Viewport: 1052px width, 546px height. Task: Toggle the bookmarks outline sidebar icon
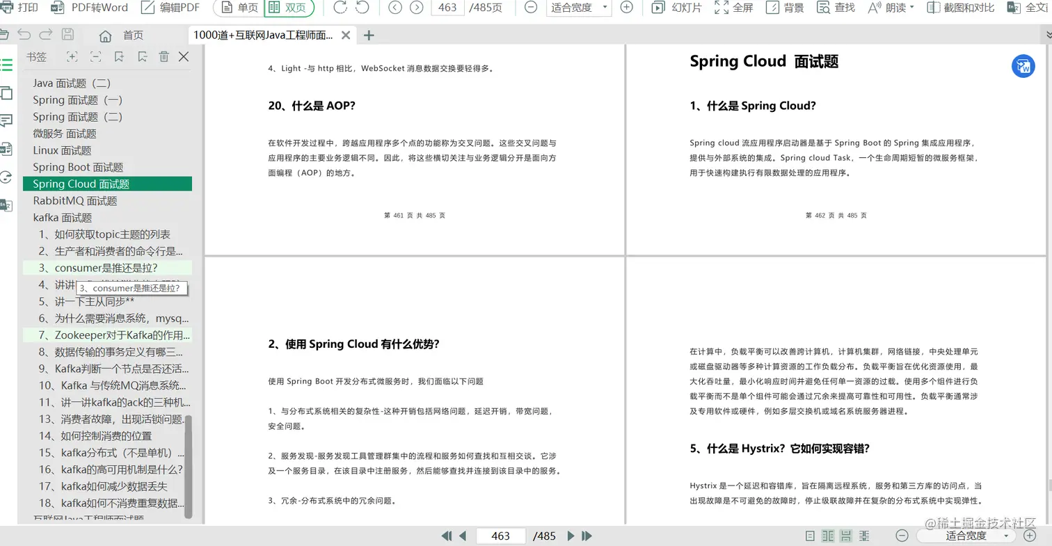(x=6, y=65)
